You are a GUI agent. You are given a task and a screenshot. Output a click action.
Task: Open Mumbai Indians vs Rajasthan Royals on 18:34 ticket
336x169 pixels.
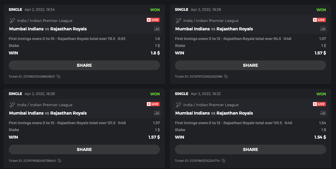pos(48,29)
